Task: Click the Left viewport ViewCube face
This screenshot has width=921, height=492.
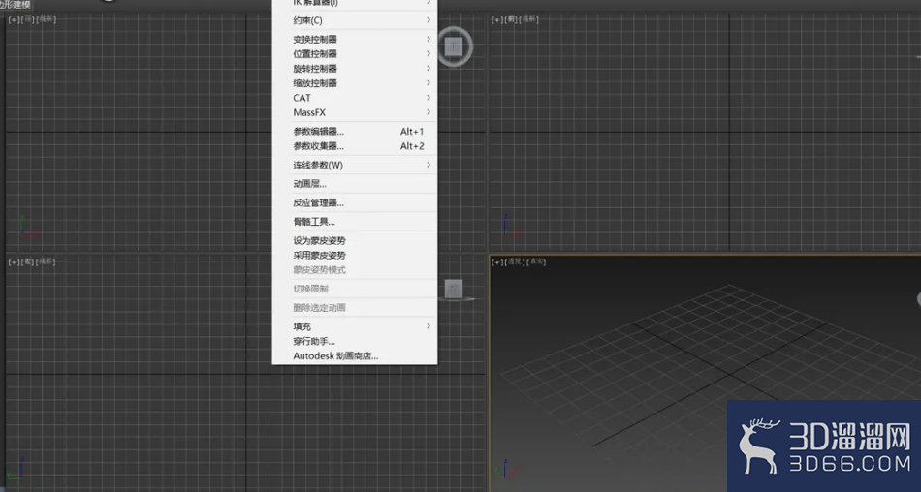Action: coord(454,289)
